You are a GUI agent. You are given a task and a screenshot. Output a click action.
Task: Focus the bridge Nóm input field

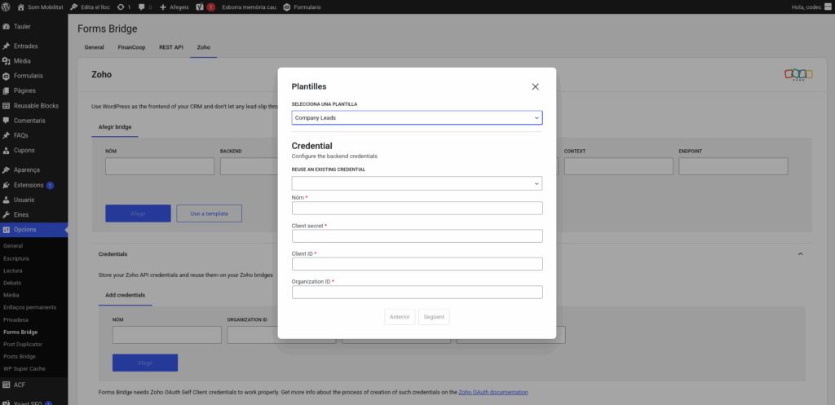pos(160,166)
